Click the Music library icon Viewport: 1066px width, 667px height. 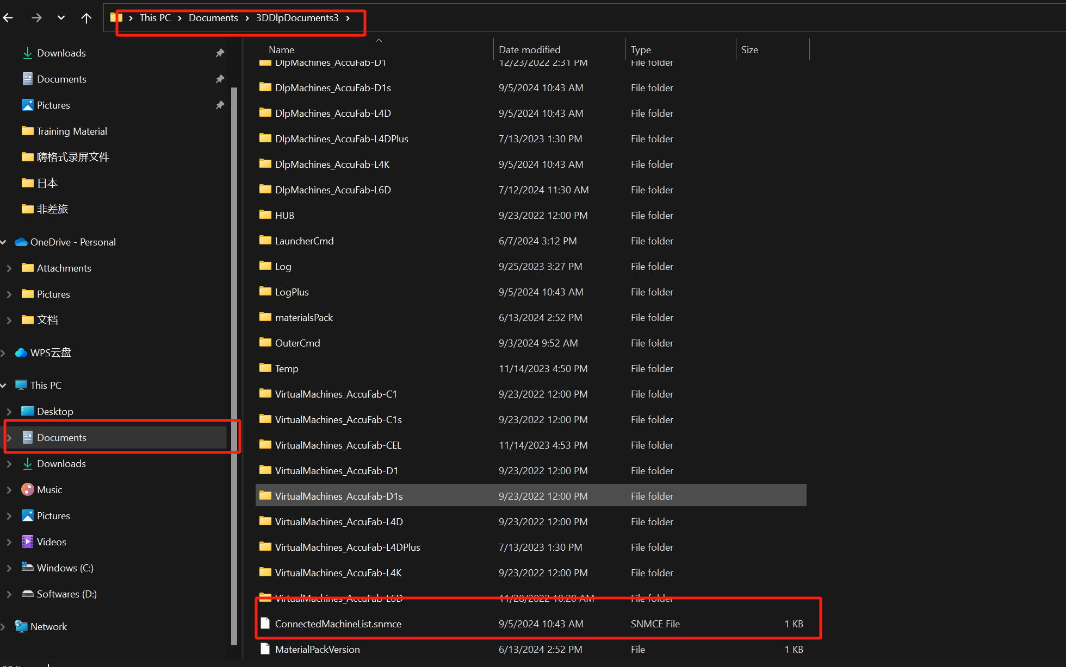[x=27, y=490]
